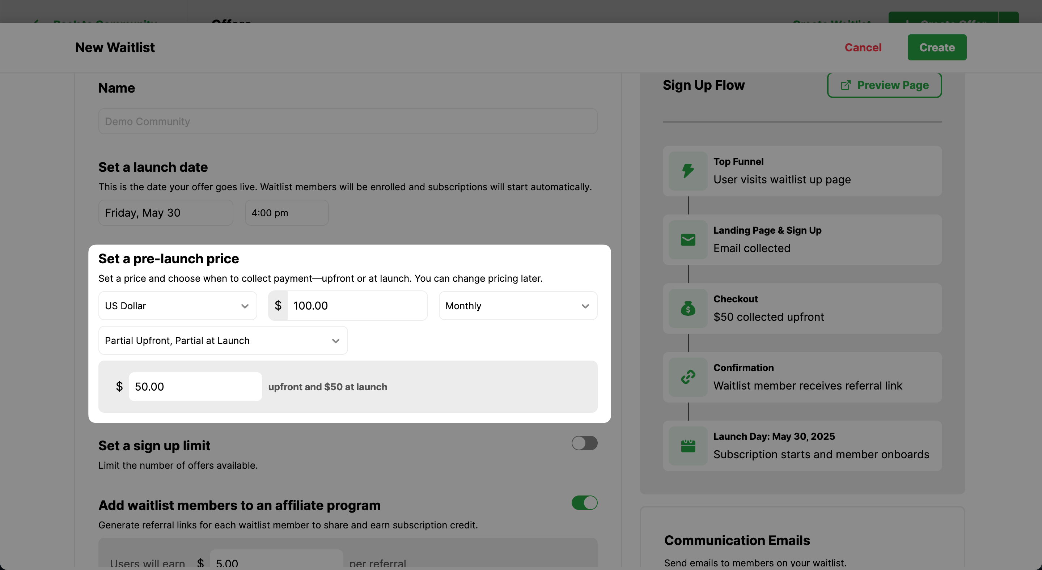Click the dollar sign before 50.00 upfront
This screenshot has height=570, width=1042.
[119, 387]
